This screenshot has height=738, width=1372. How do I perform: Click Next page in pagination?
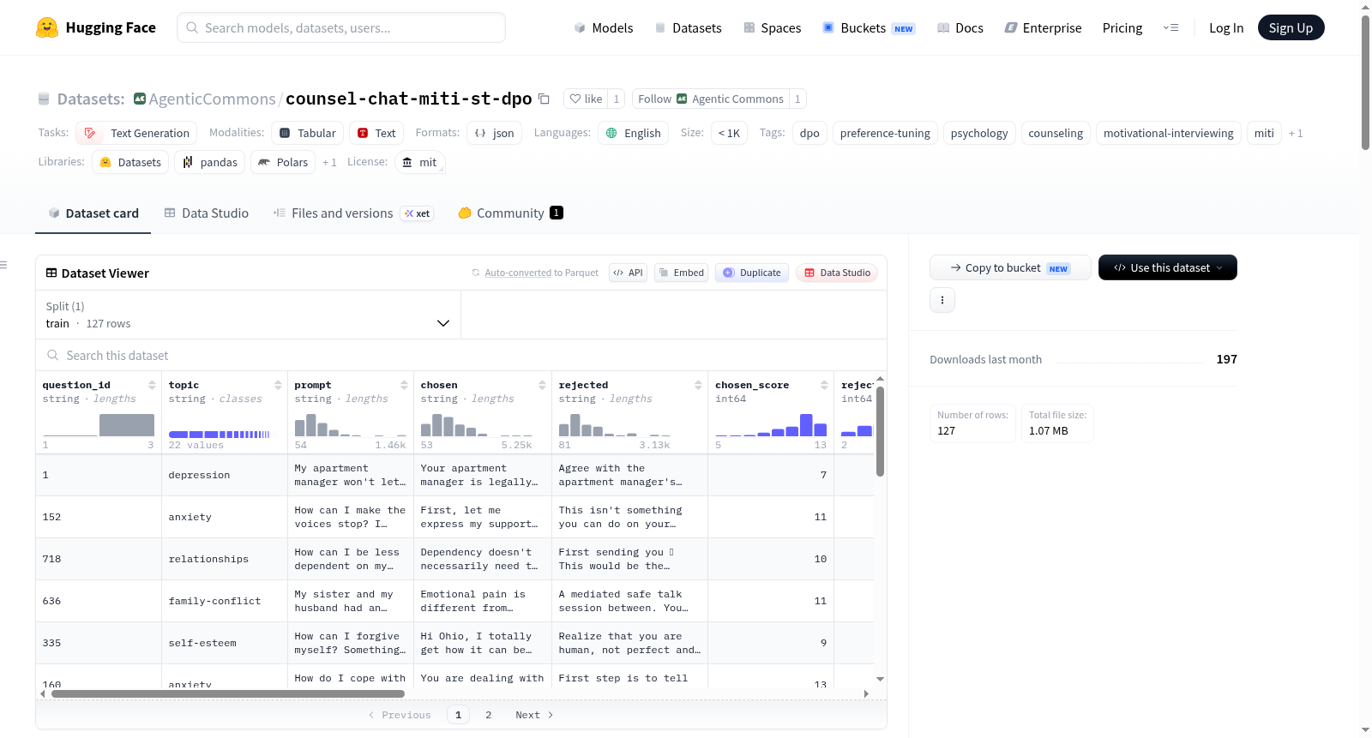[x=534, y=715]
